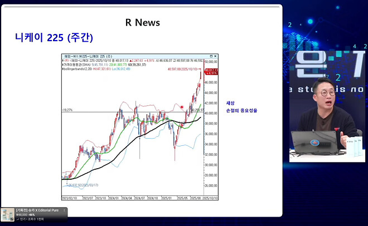Image resolution: width=368 pixels, height=226 pixels.
Task: Click the 50,000.00 price axis label
Action: click(211, 62)
